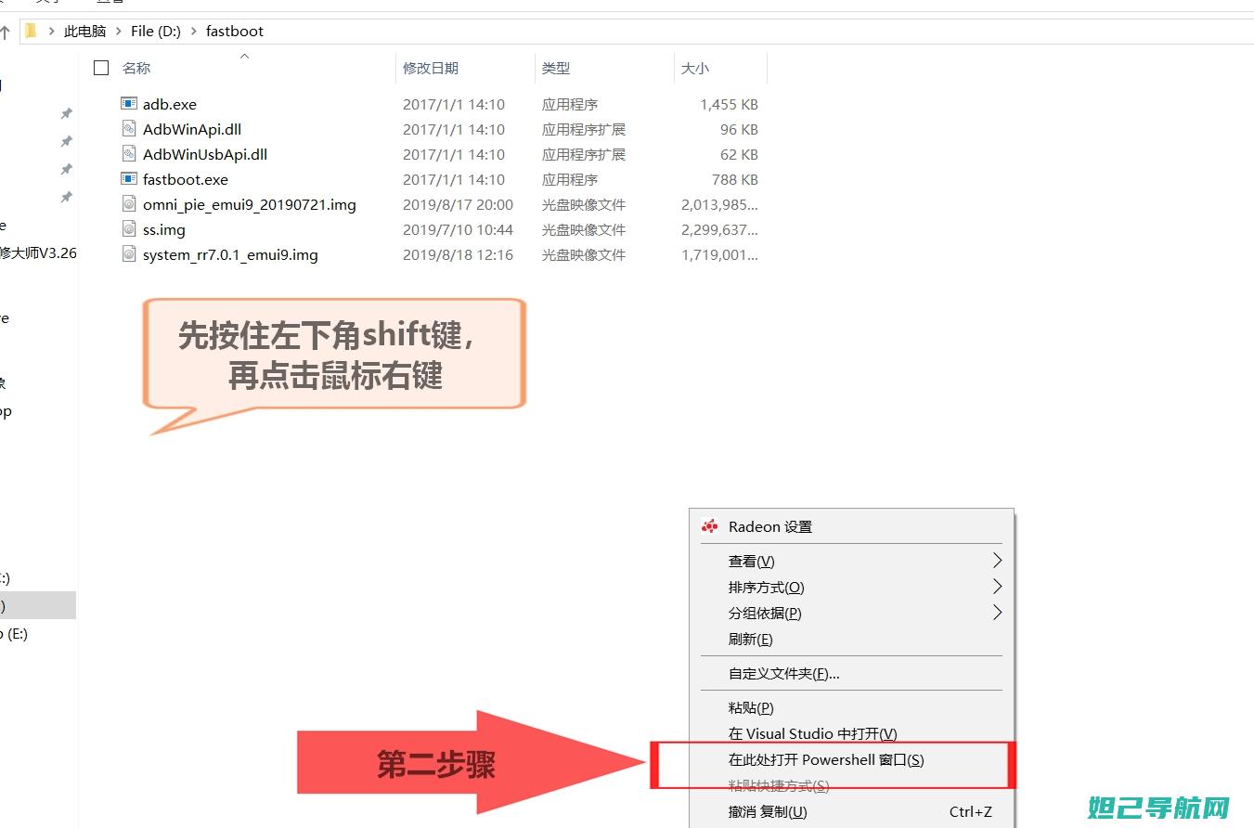Click the 788 KB size cell
The image size is (1254, 828).
(735, 179)
